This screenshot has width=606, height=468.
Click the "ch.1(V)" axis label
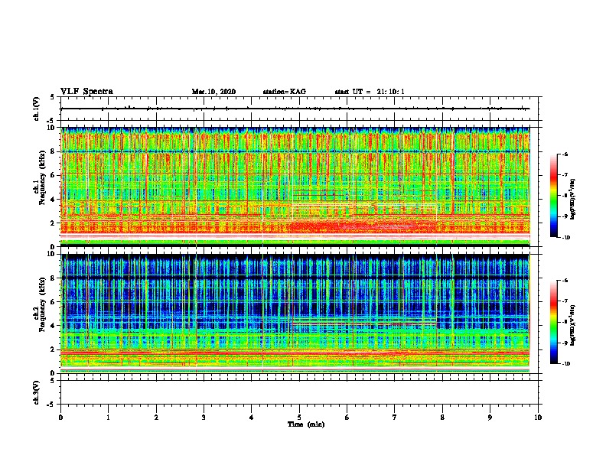pos(36,109)
